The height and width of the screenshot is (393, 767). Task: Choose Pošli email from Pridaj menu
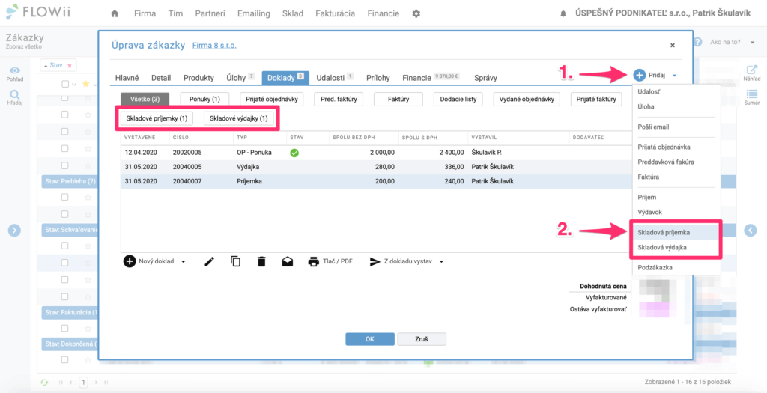pos(676,127)
